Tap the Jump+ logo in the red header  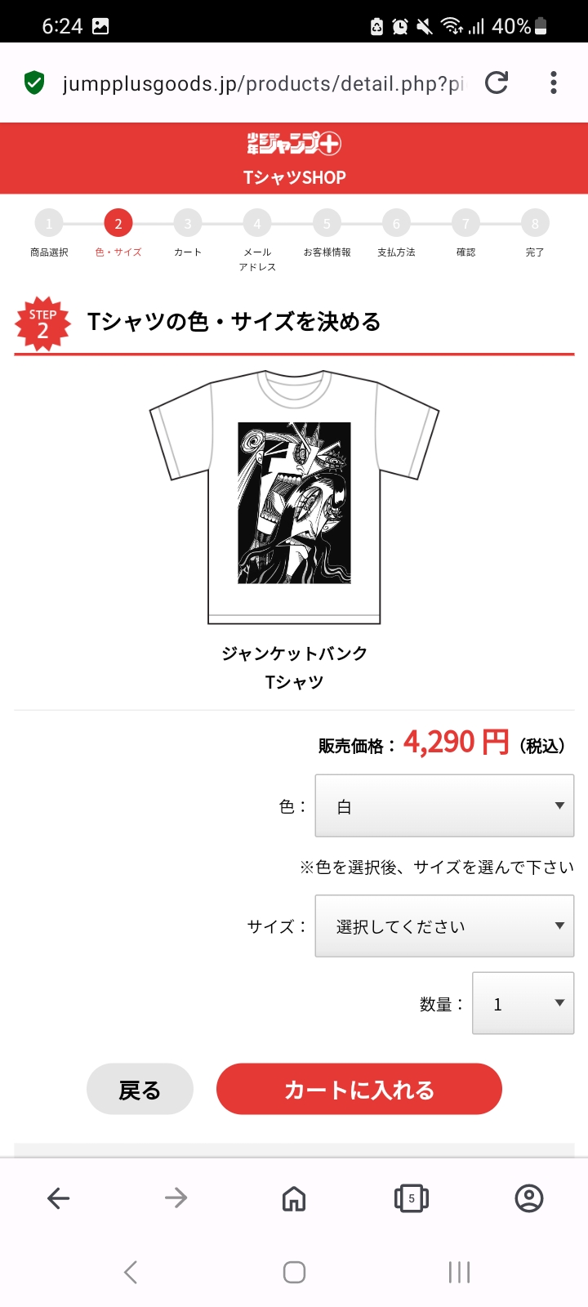294,144
